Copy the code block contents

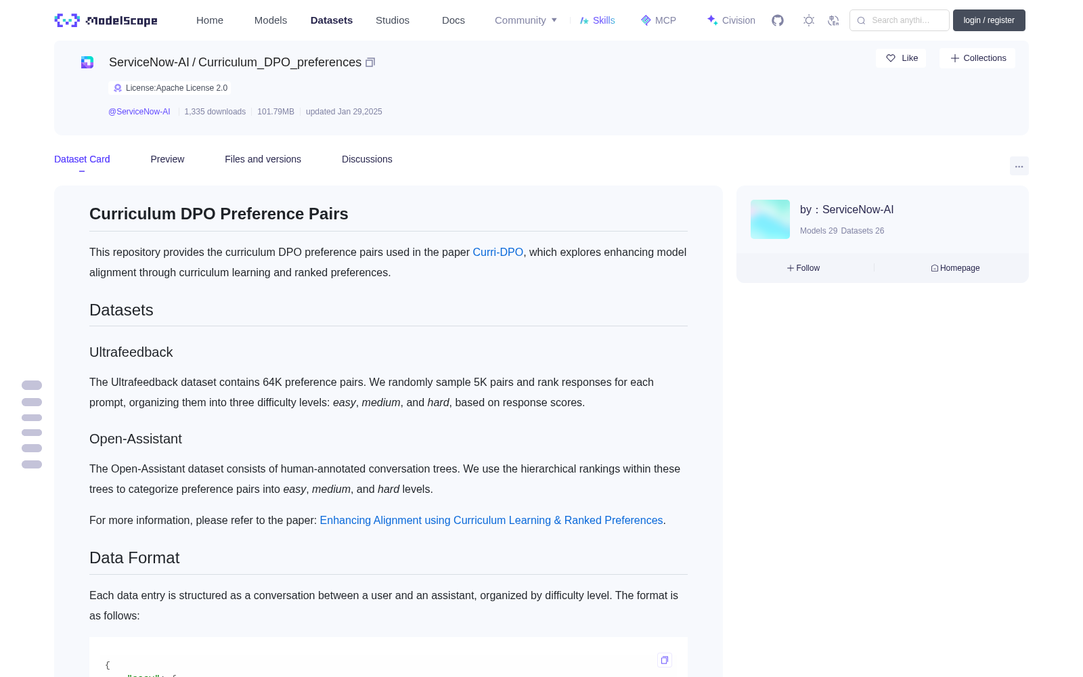[665, 660]
